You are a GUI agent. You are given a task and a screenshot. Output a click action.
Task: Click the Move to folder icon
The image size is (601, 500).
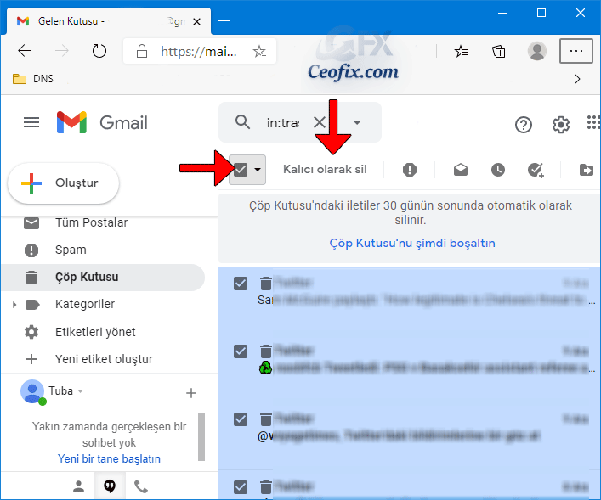click(x=587, y=170)
